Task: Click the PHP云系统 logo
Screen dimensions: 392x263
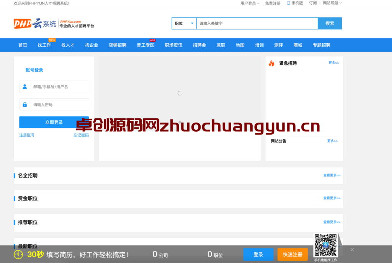Action: pos(54,23)
